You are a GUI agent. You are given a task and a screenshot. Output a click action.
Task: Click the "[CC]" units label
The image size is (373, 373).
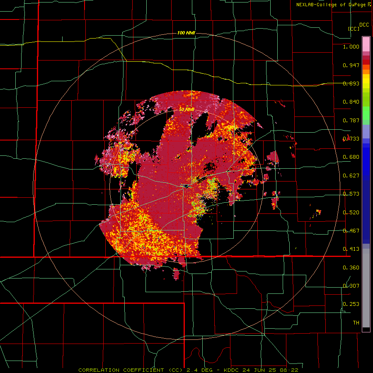click(354, 29)
